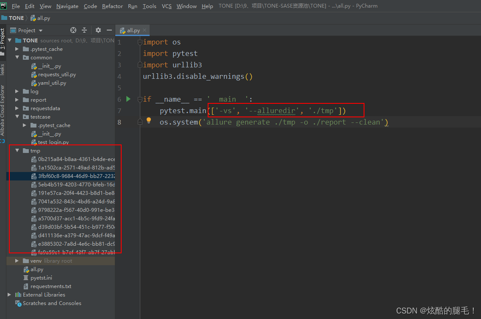Expand the report folder
Image resolution: width=481 pixels, height=319 pixels.
(17, 100)
